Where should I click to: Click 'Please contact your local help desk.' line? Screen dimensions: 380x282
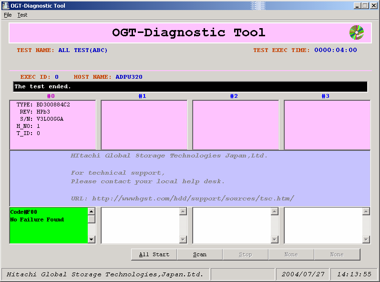point(148,181)
